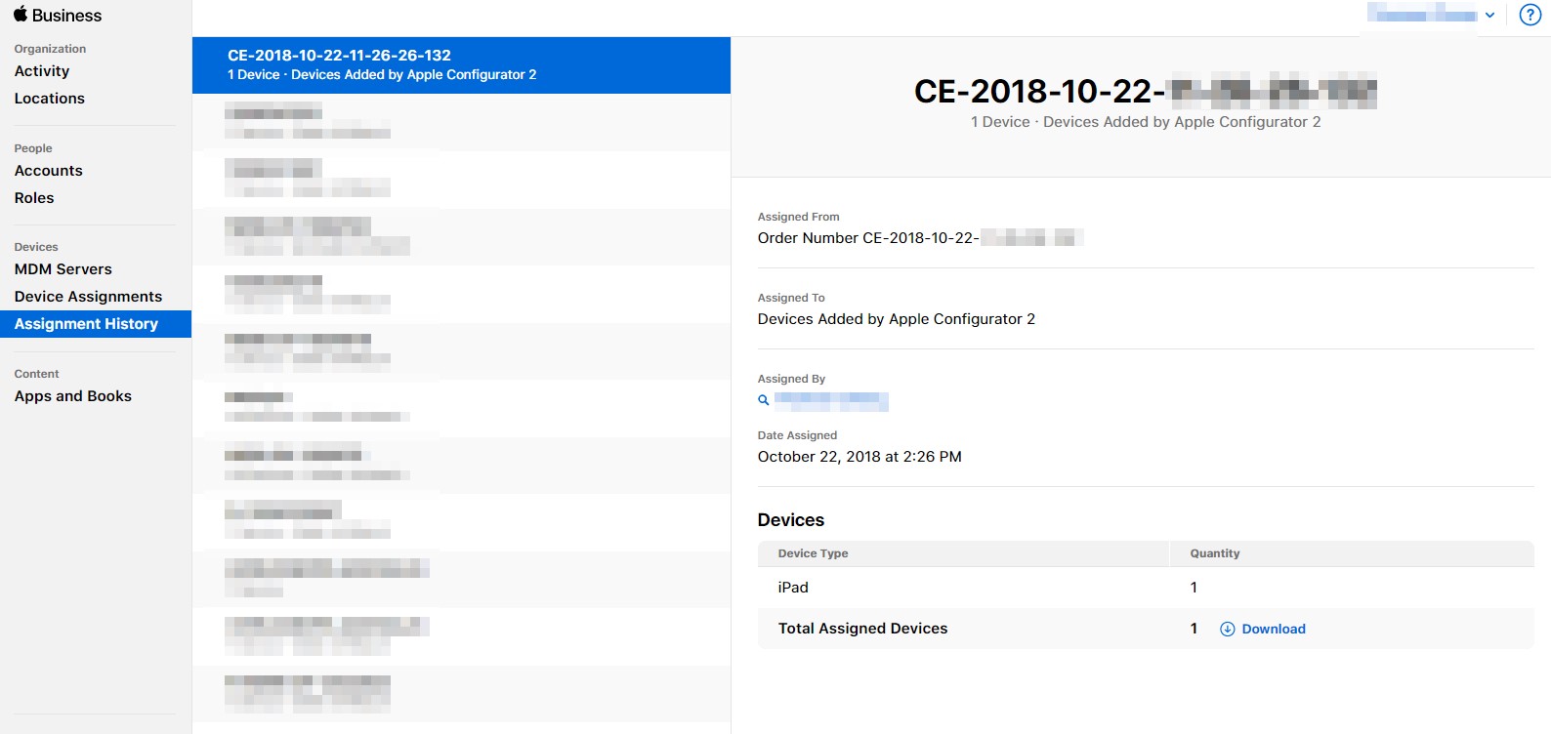Viewport: 1551px width, 734px height.
Task: Navigate to MDM Servers
Action: [63, 269]
